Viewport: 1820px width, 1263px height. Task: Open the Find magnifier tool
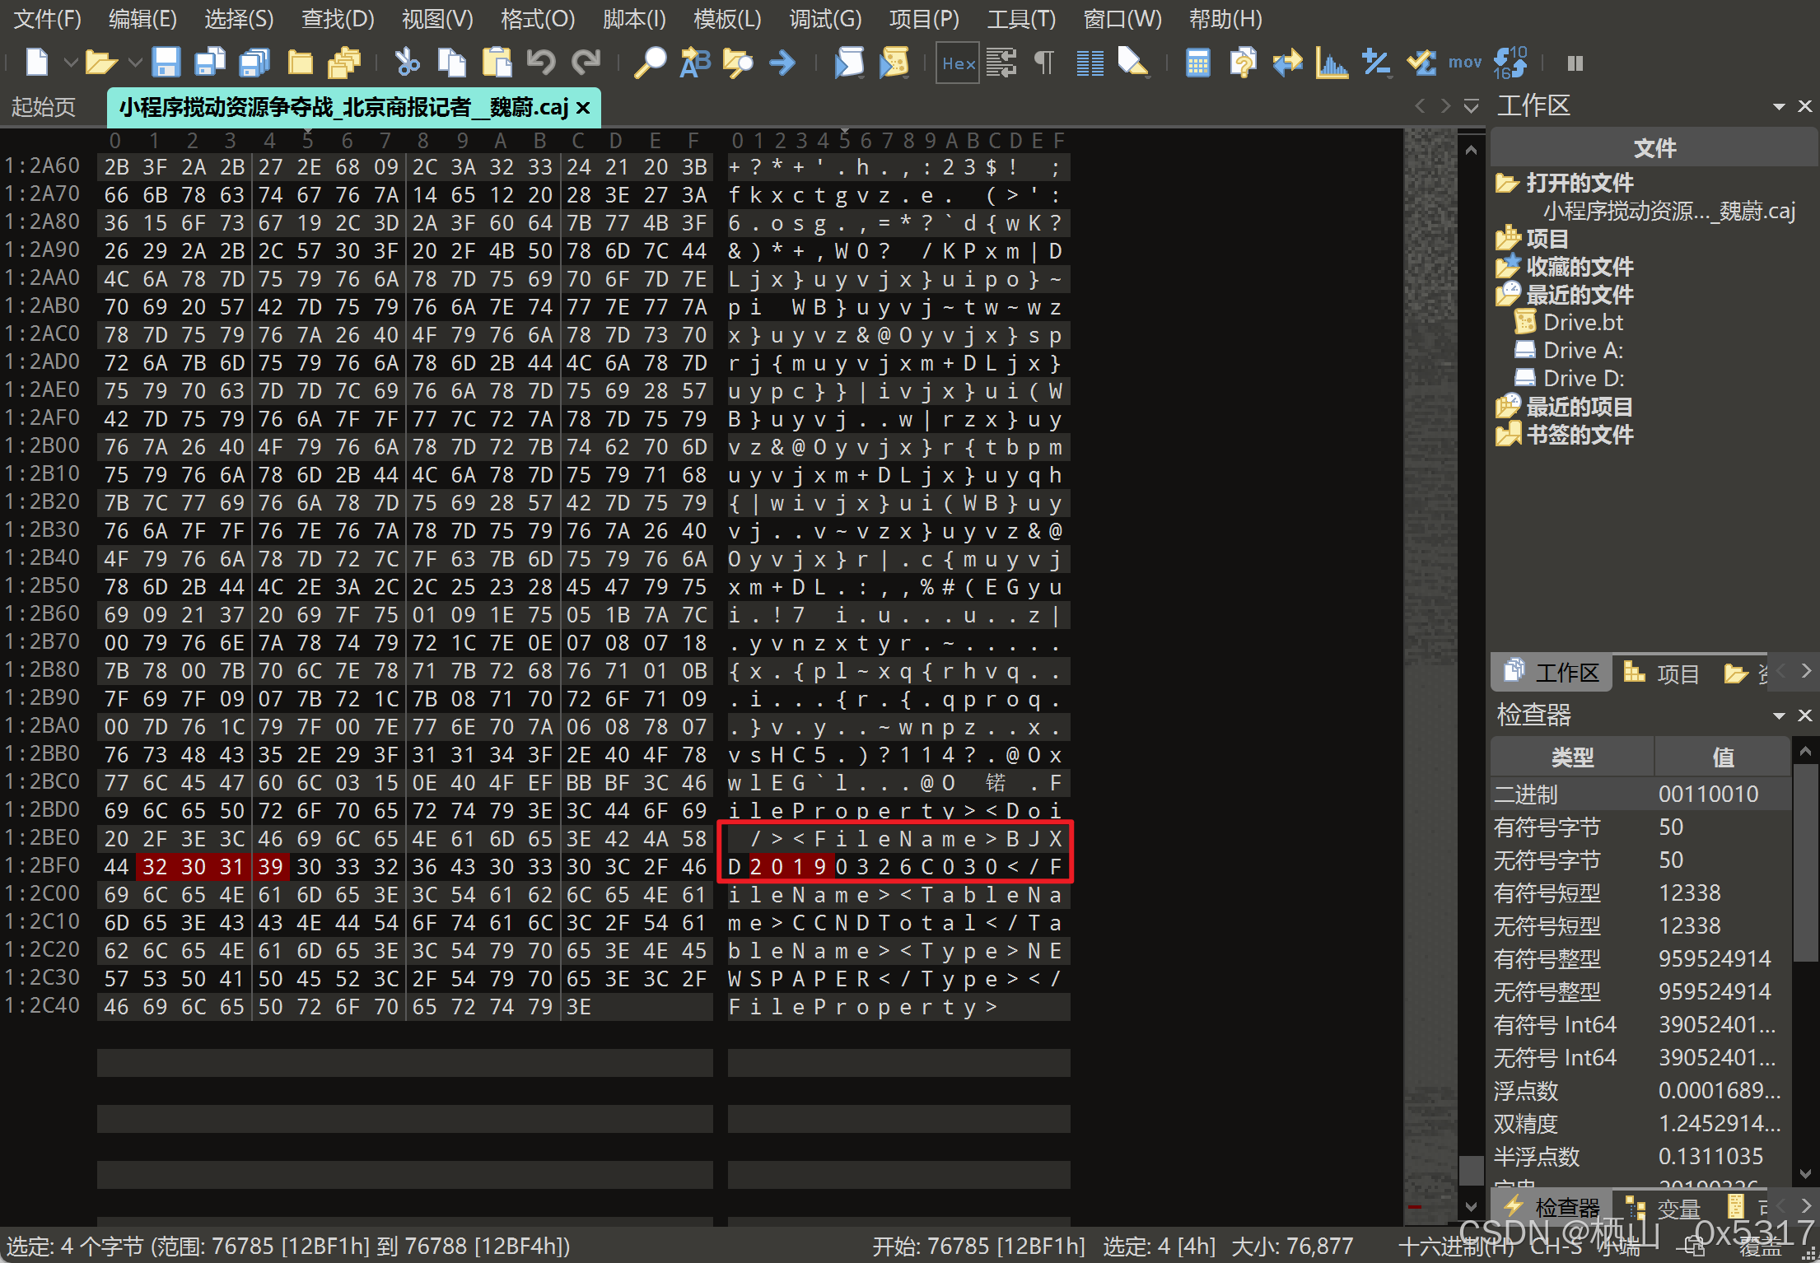[650, 63]
